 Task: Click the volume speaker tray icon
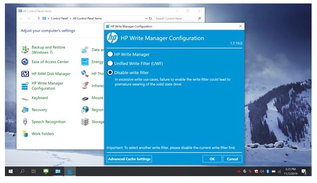click(x=262, y=172)
